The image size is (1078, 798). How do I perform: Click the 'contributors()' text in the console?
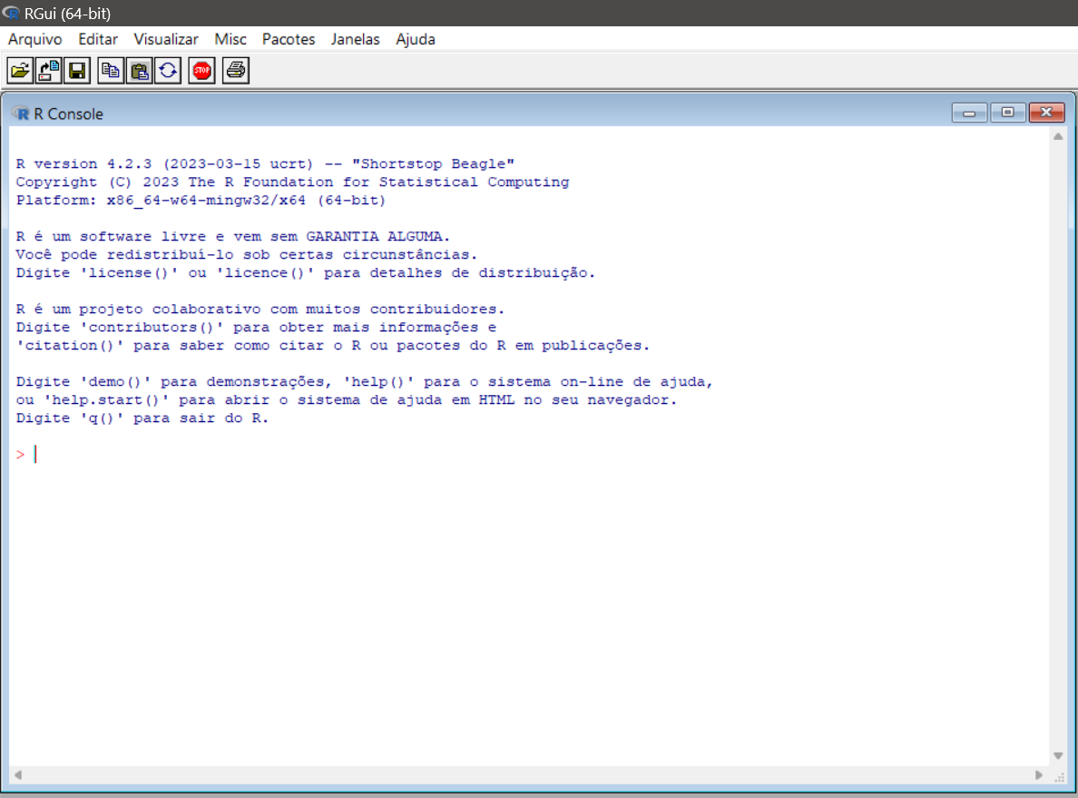[152, 328]
